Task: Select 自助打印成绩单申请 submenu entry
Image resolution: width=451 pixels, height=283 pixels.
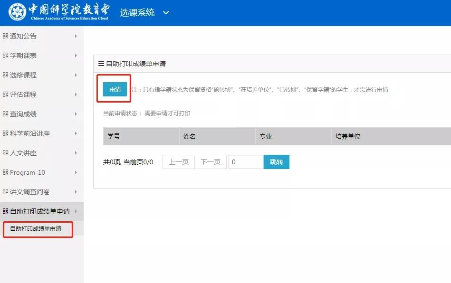Action: [x=36, y=229]
